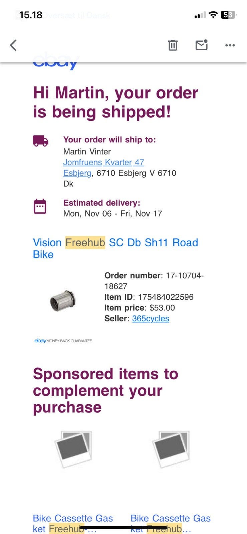Open the 365cycles seller link
The height and width of the screenshot is (534, 247).
coord(151,318)
